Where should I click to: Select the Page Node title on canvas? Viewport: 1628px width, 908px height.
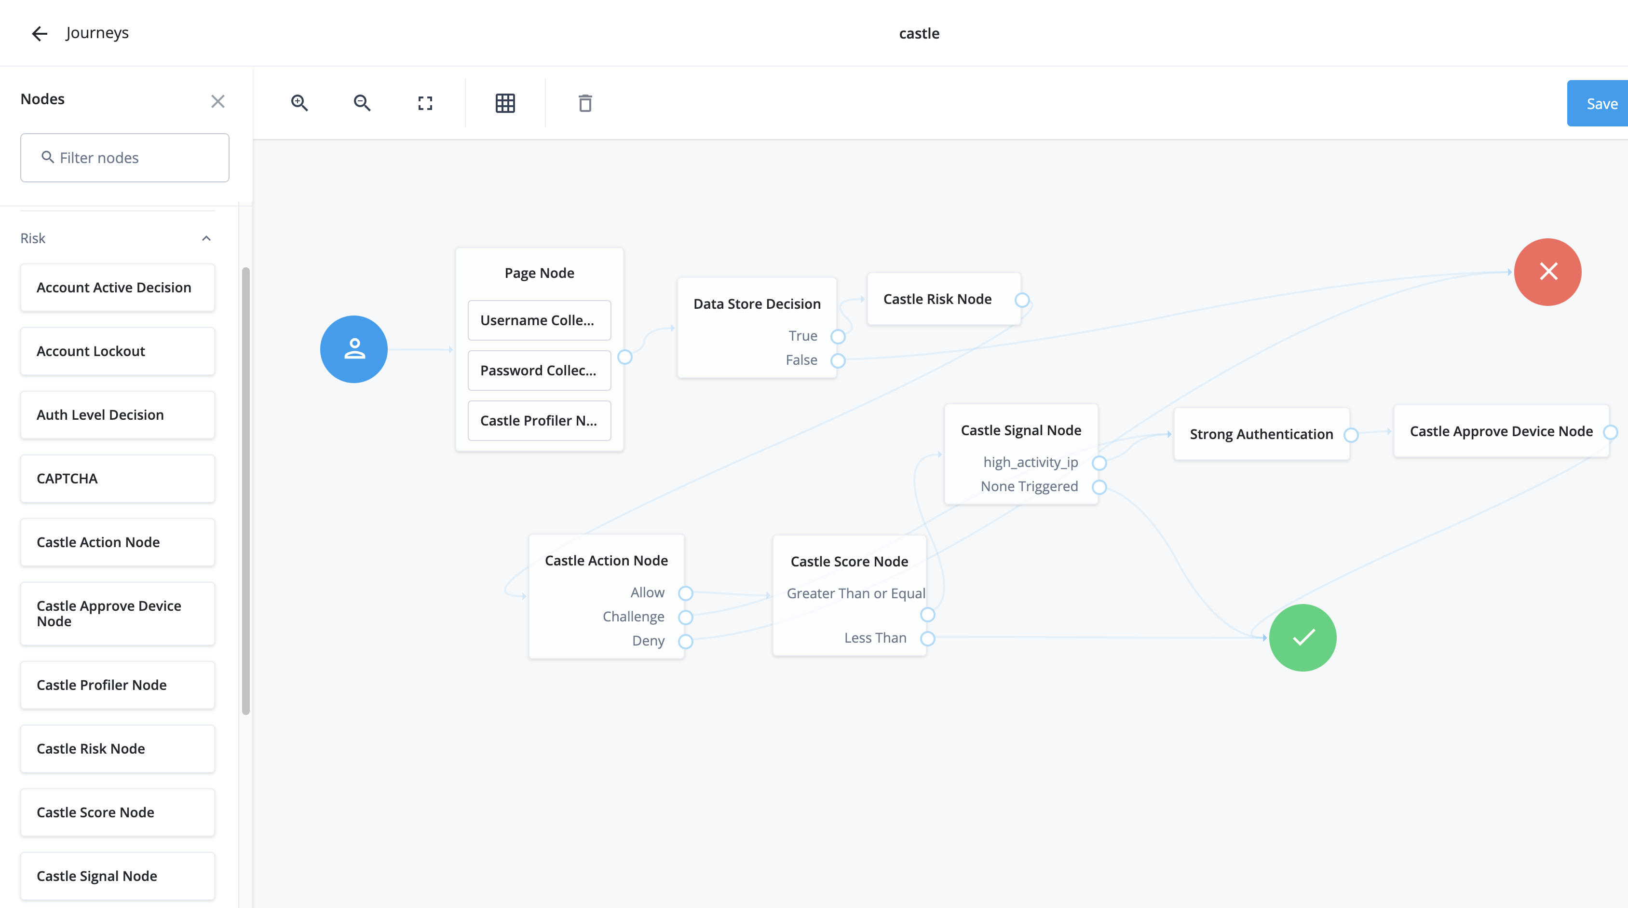pyautogui.click(x=539, y=273)
